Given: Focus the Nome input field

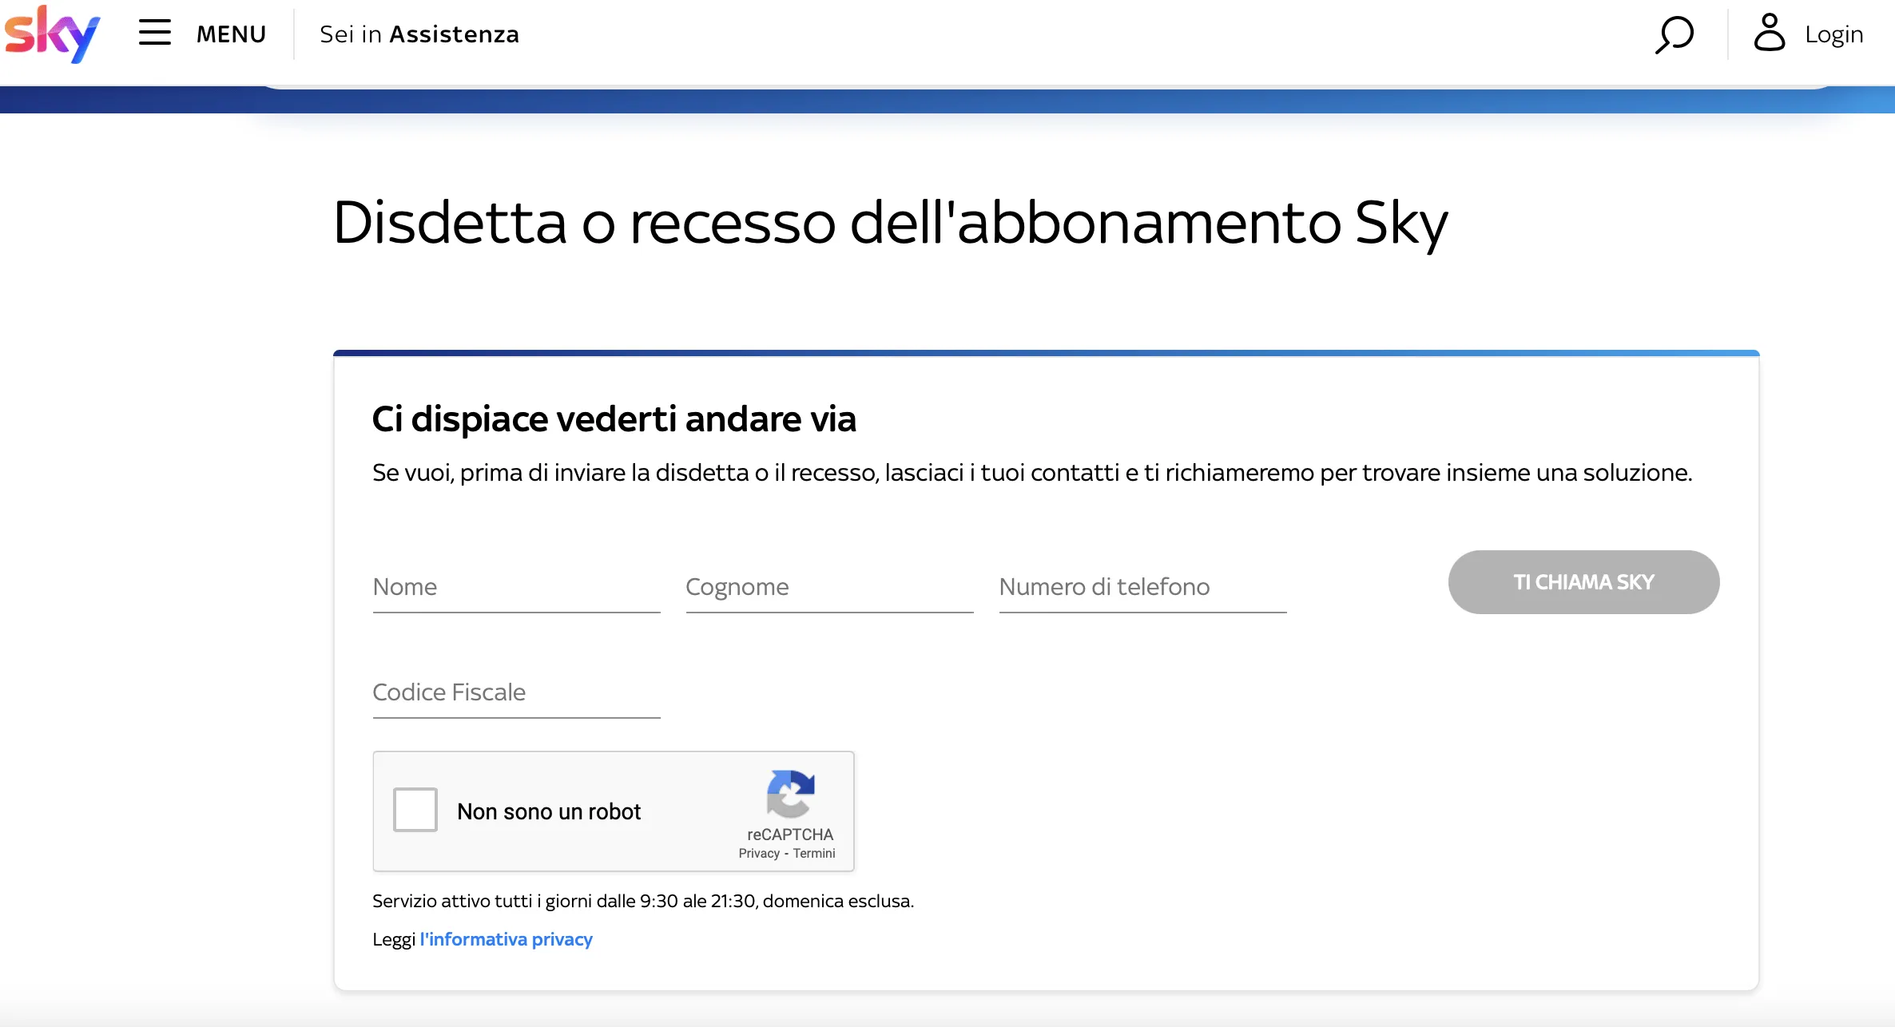Looking at the screenshot, I should pos(516,588).
